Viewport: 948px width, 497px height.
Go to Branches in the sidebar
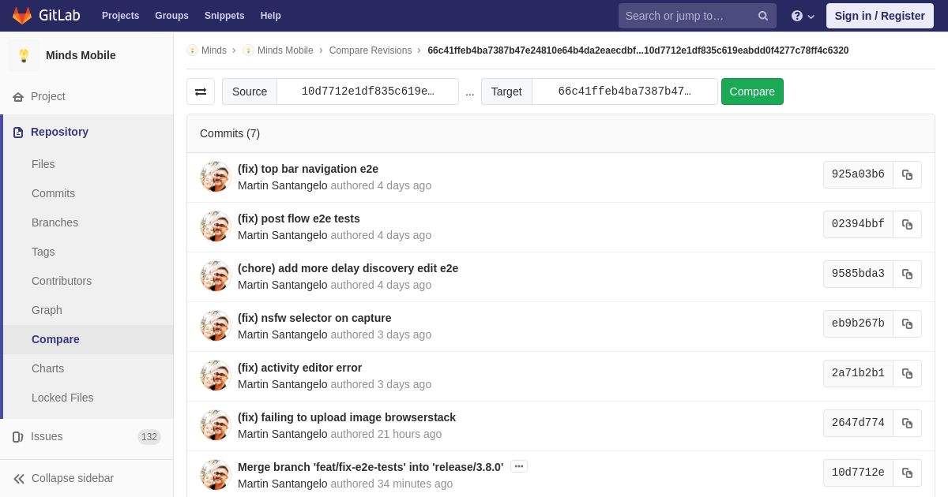point(55,222)
